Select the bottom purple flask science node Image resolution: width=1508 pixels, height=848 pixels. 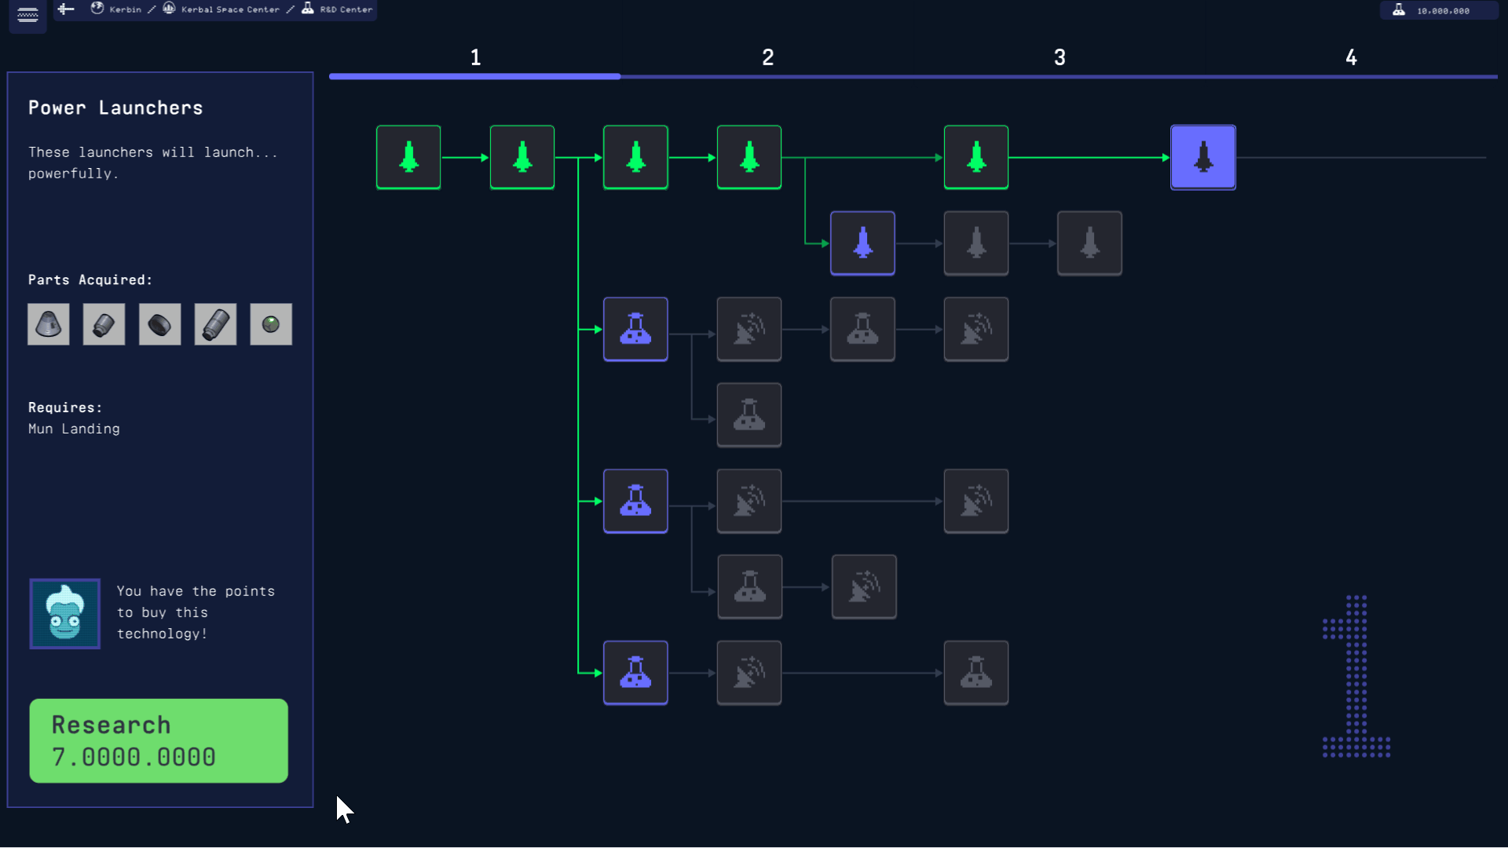tap(635, 673)
